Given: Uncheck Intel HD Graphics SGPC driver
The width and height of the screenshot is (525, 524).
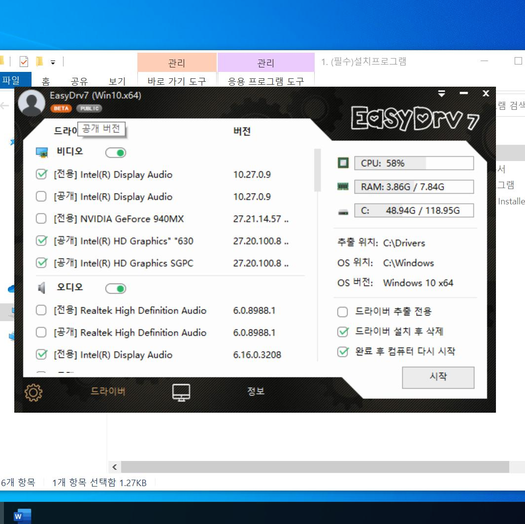Looking at the screenshot, I should [41, 263].
